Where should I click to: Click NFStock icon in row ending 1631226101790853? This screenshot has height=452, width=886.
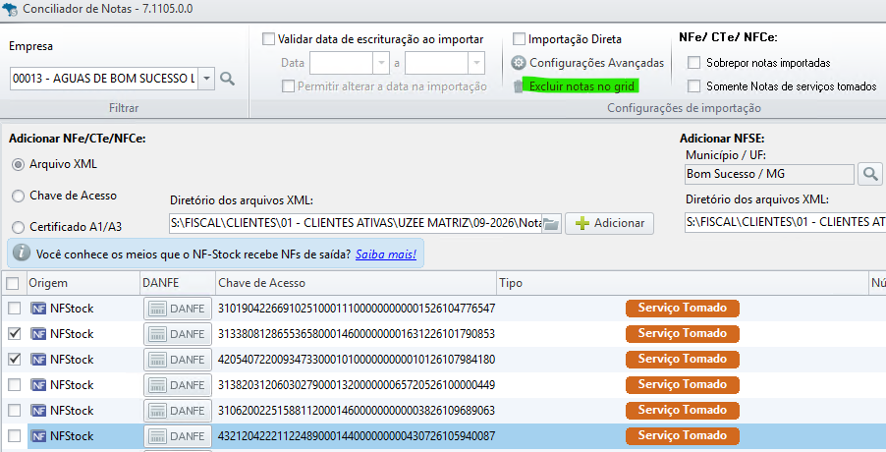pos(38,334)
